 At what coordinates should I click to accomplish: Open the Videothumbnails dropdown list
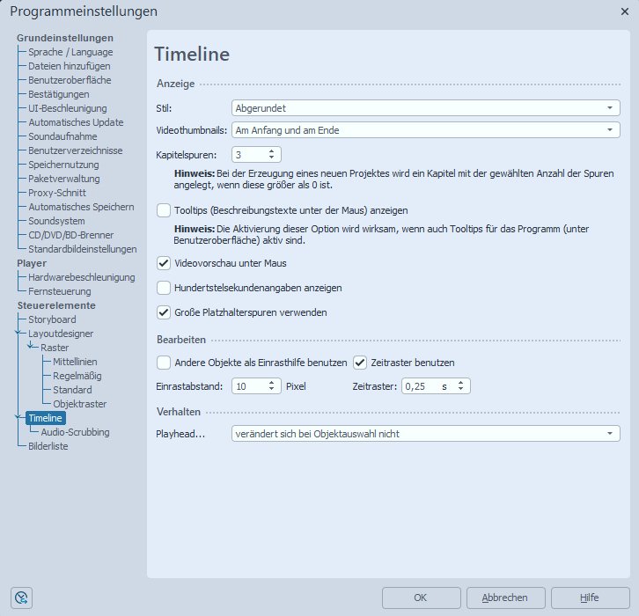(426, 130)
